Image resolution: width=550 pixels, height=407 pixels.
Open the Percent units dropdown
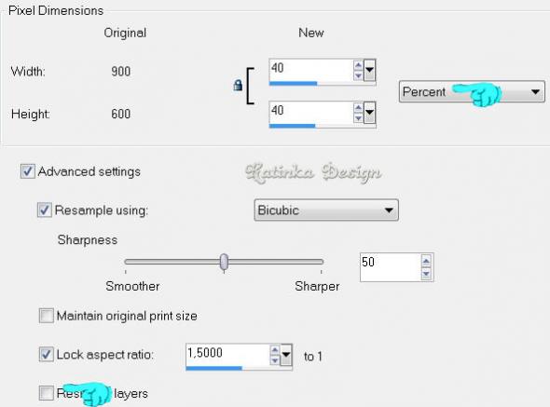472,92
